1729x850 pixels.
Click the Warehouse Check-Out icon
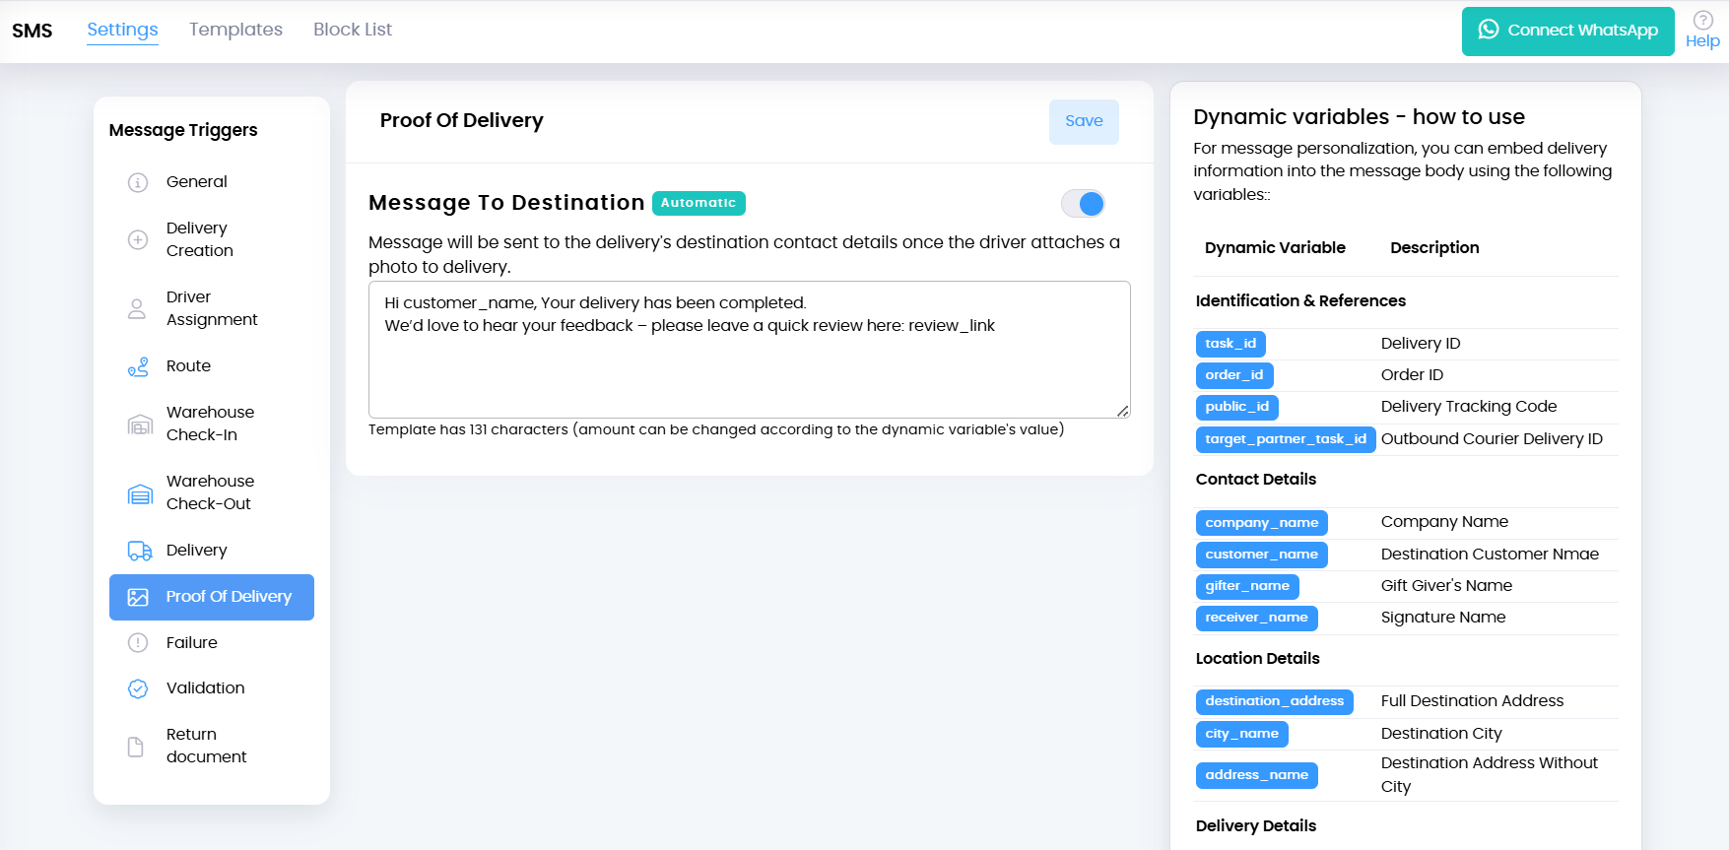(140, 492)
